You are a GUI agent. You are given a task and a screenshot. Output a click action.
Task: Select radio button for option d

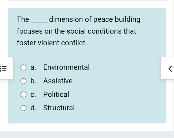[23, 108]
